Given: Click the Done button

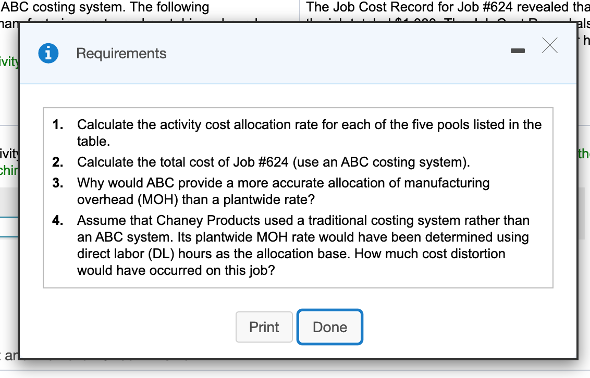Looking at the screenshot, I should tap(329, 327).
